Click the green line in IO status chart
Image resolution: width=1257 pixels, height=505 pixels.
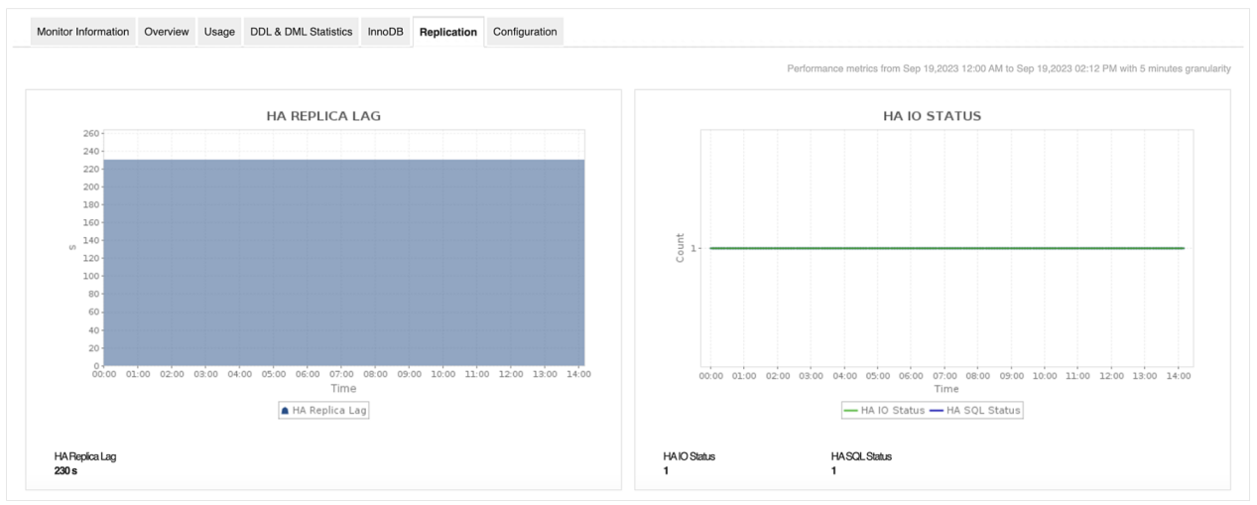pyautogui.click(x=946, y=248)
